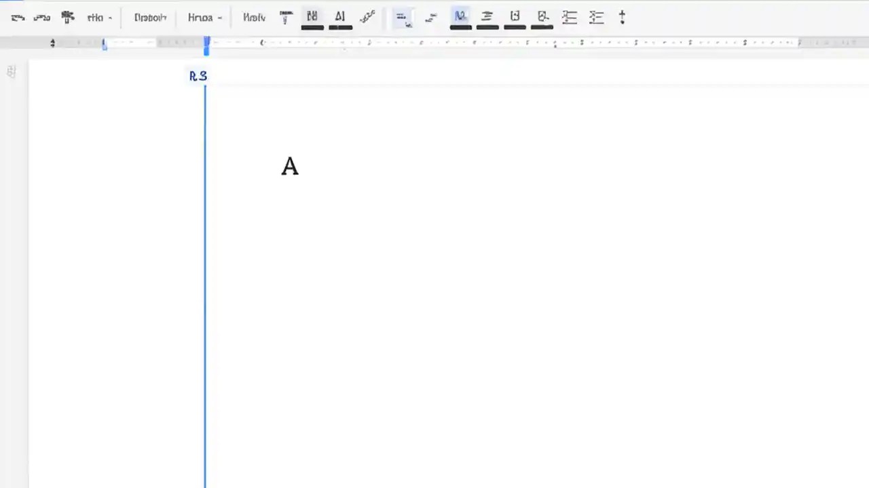Expand the font family dropdown arrow
This screenshot has height=488, width=869.
(x=219, y=17)
